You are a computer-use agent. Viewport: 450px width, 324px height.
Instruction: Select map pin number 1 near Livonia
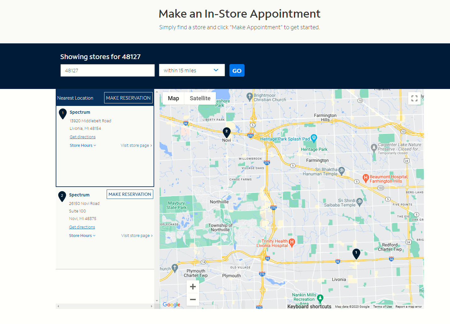coord(356,254)
